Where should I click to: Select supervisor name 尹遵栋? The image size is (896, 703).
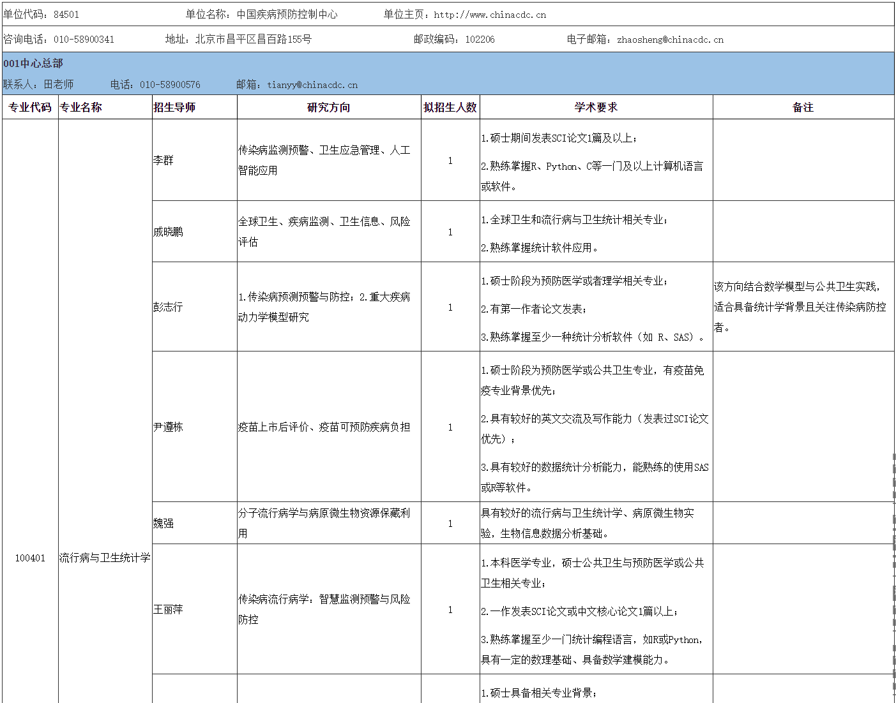pyautogui.click(x=168, y=427)
